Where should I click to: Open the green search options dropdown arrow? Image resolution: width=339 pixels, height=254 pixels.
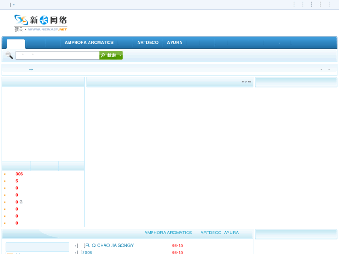[120, 55]
